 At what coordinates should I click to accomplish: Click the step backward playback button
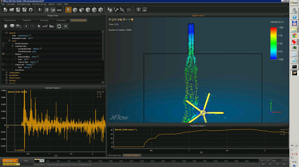[x=270, y=164]
